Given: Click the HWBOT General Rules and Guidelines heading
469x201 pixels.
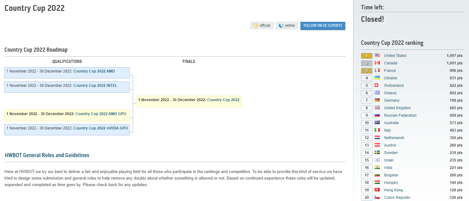Looking at the screenshot, I should coord(47,155).
